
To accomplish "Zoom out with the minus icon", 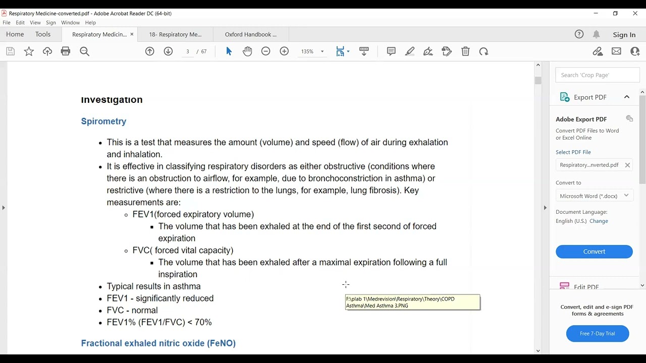I will pyautogui.click(x=266, y=51).
